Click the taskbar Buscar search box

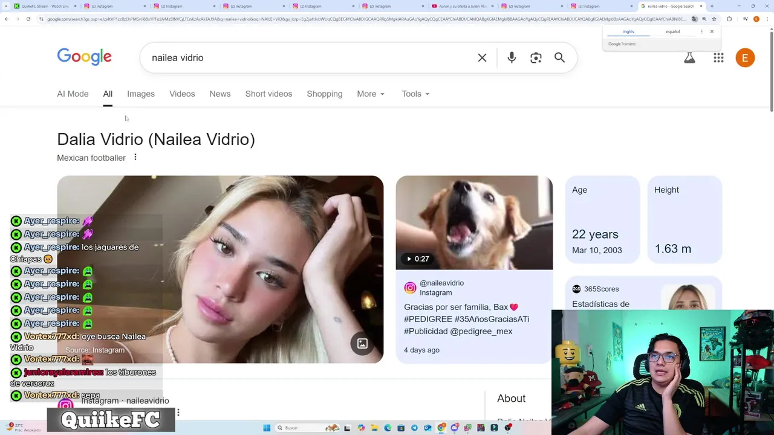307,428
